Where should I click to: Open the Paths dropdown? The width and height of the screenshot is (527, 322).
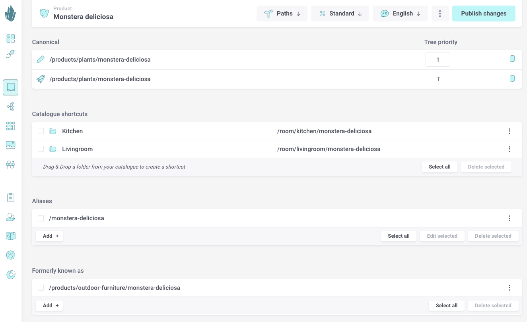[x=282, y=14]
